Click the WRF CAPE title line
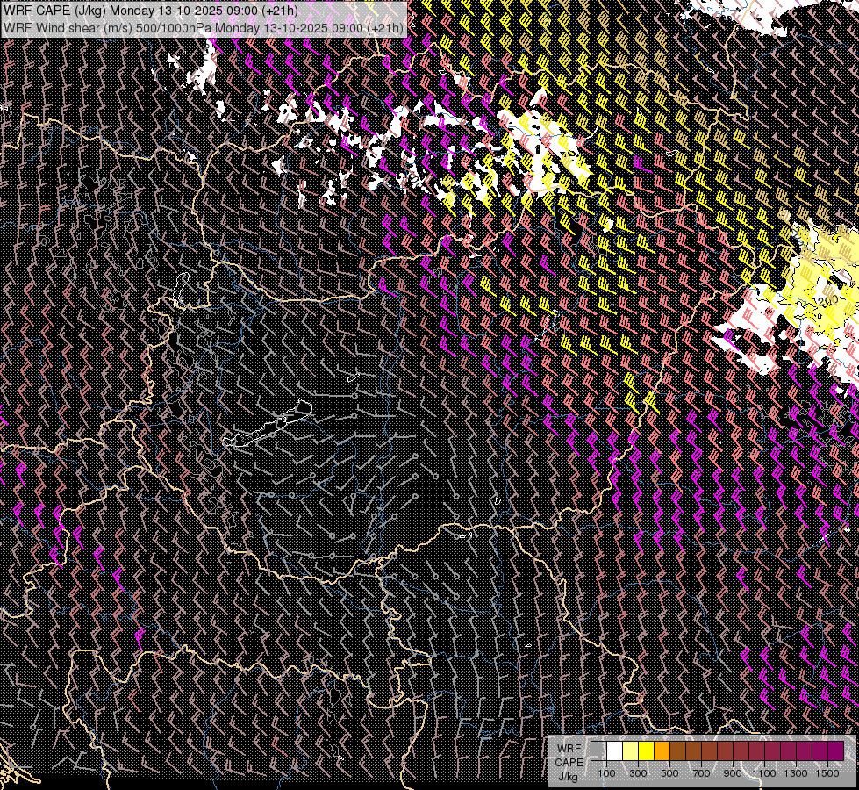This screenshot has width=859, height=790. pyautogui.click(x=149, y=10)
